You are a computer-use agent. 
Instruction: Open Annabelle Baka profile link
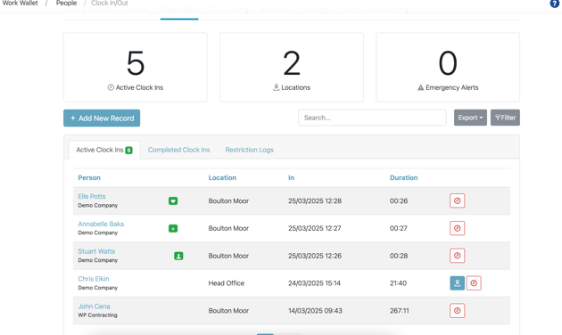tap(101, 224)
